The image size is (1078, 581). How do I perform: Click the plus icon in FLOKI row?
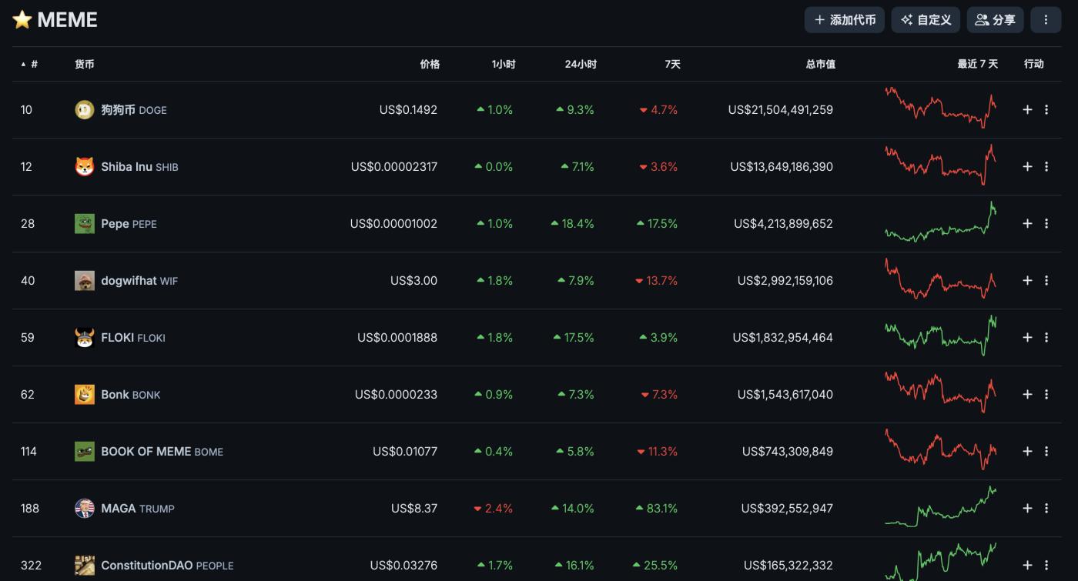(x=1027, y=338)
